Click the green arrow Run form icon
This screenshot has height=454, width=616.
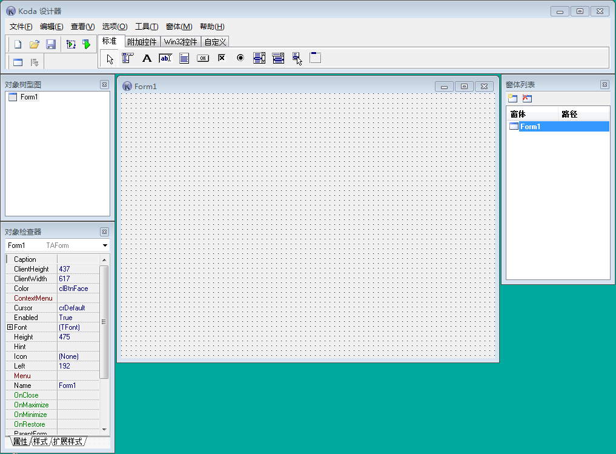87,44
